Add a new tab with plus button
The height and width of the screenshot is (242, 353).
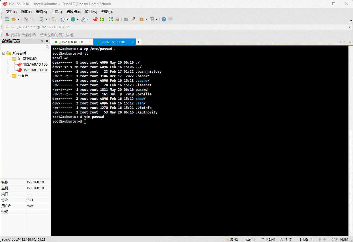pos(138,42)
